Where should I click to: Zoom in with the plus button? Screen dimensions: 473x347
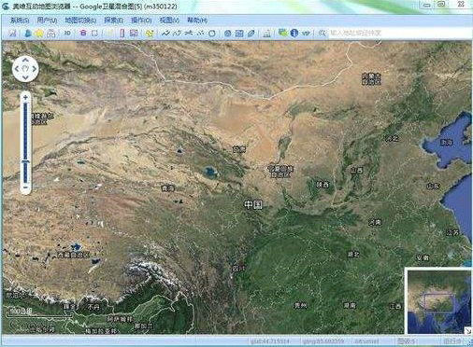(25, 98)
